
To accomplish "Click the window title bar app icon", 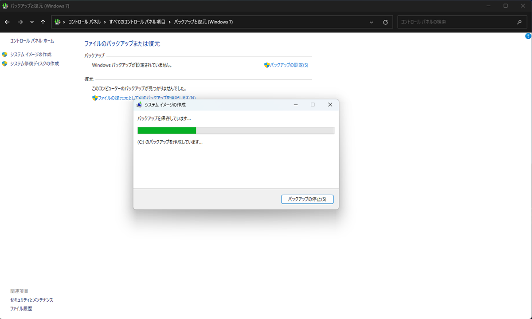I will (5, 6).
